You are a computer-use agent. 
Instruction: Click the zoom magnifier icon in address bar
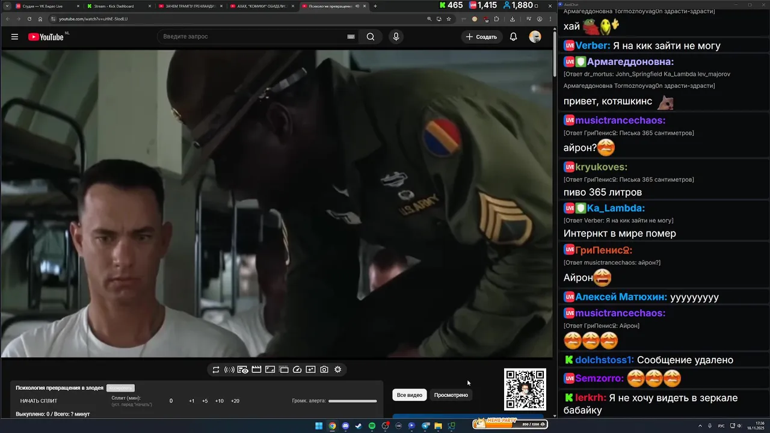[429, 19]
